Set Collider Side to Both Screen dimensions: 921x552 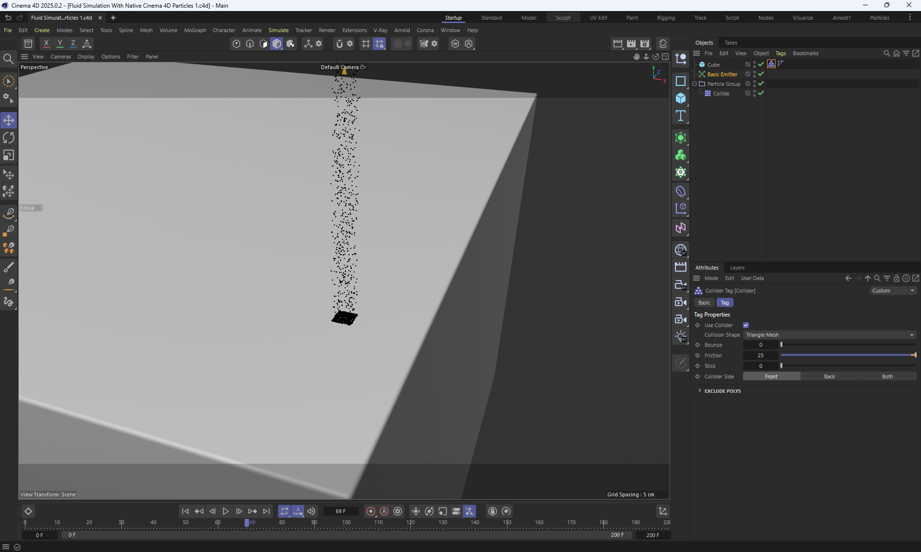tap(887, 376)
